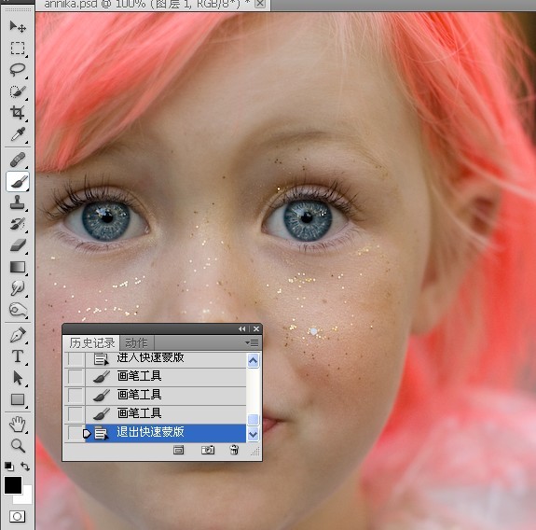This screenshot has height=530, width=536.
Task: Select the Hand tool
Action: (x=18, y=425)
